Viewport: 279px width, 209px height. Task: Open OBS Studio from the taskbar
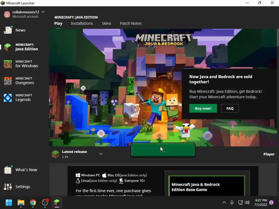45,202
